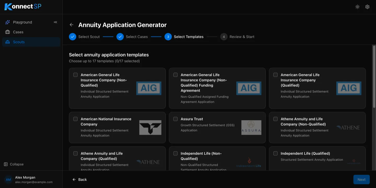
Task: Check Independent Life (Qualified) template
Action: [275, 153]
